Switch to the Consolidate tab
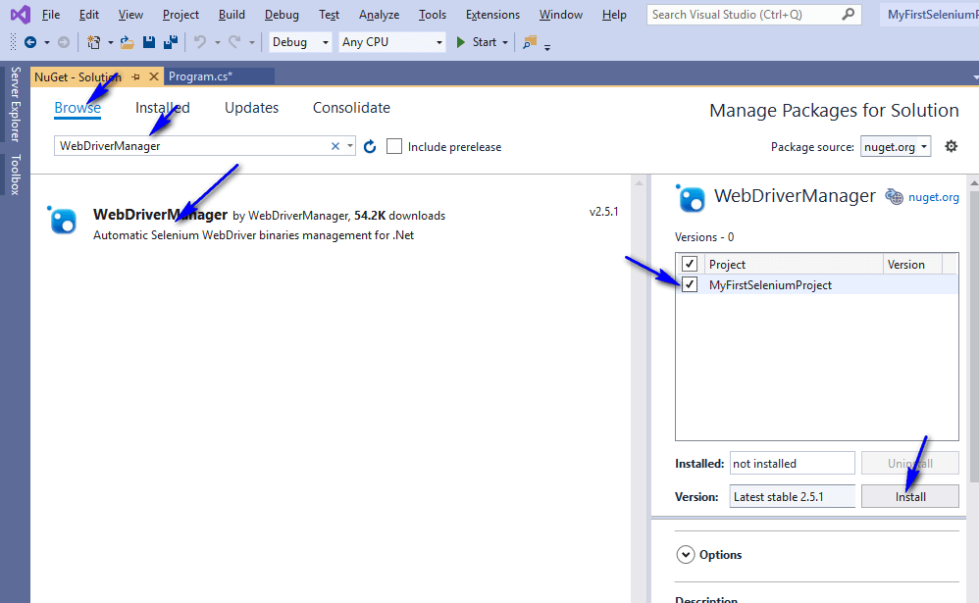Screen dimensions: 979x603 [x=351, y=108]
